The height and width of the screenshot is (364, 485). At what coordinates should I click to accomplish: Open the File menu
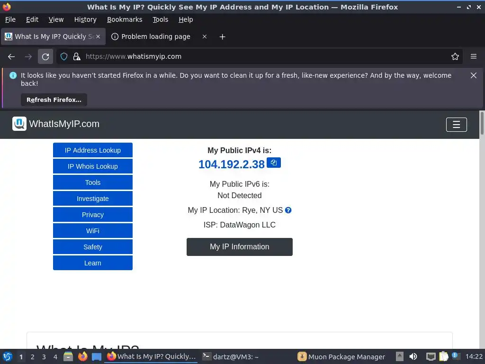coord(10,19)
